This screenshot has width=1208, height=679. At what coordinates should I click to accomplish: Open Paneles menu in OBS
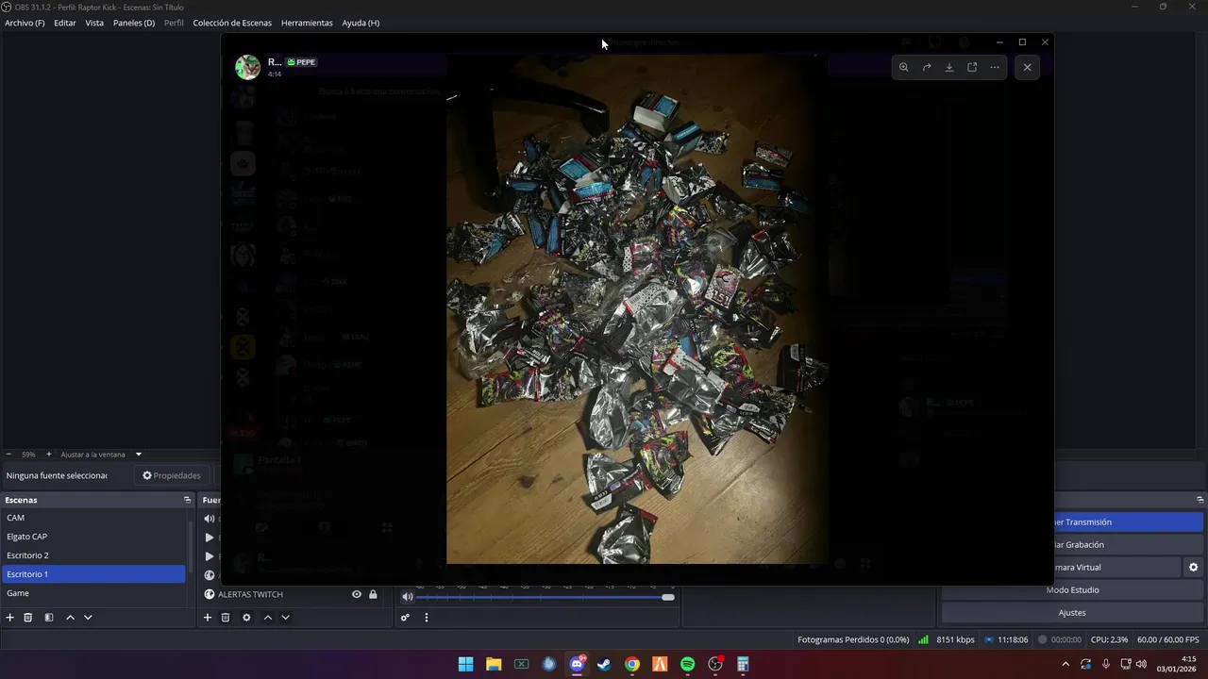tap(134, 23)
